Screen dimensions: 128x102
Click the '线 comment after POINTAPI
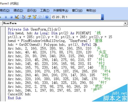coord(98,33)
